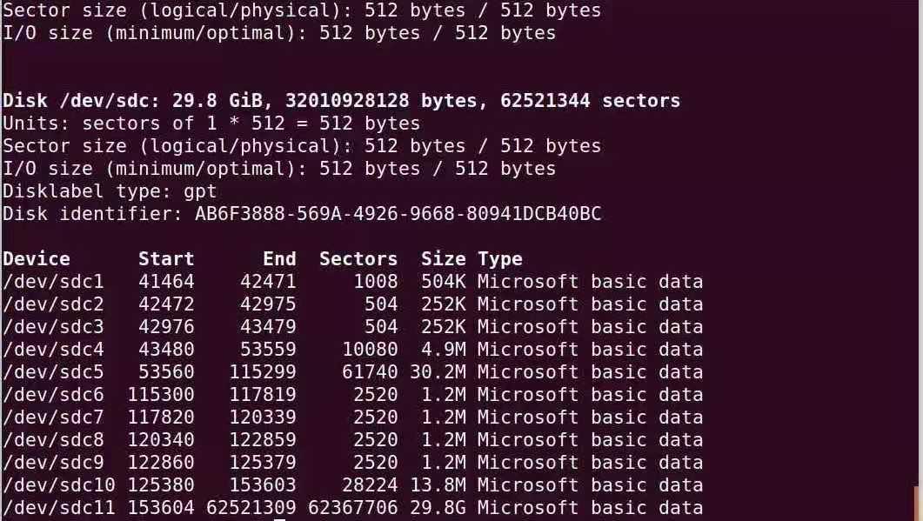Click the 'Disklabel type: gpt' line
The height and width of the screenshot is (521, 923).
pyautogui.click(x=110, y=191)
